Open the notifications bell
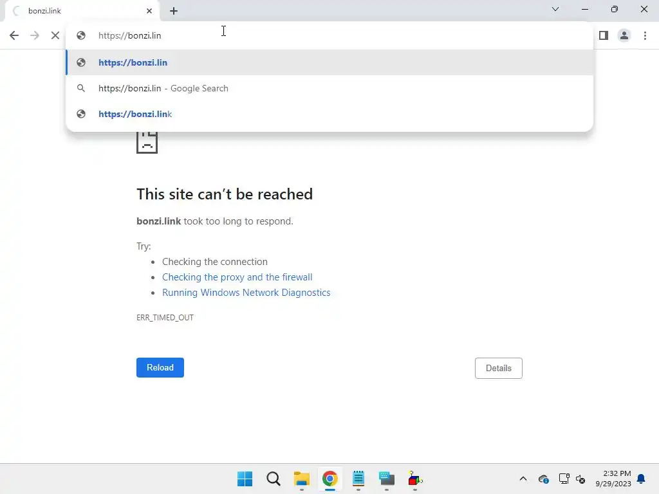659x494 pixels. coord(641,479)
